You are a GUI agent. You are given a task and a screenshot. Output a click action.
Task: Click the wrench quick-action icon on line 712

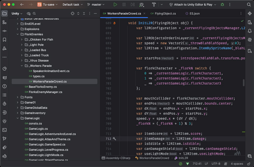(x=115, y=139)
